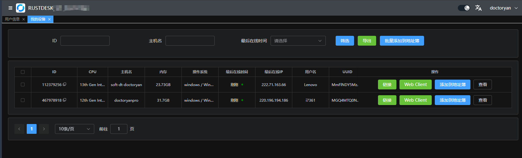
Task: Switch to the 用户信息 tab
Action: [12, 19]
